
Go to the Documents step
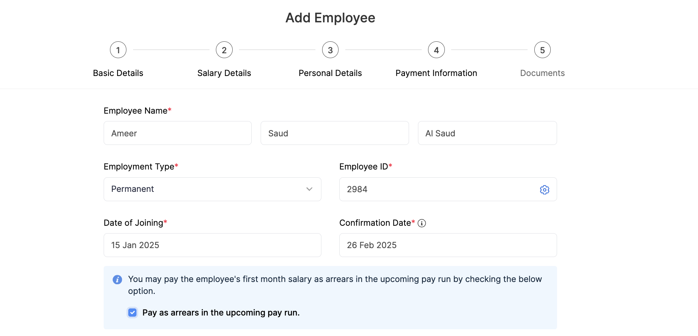pyautogui.click(x=542, y=73)
